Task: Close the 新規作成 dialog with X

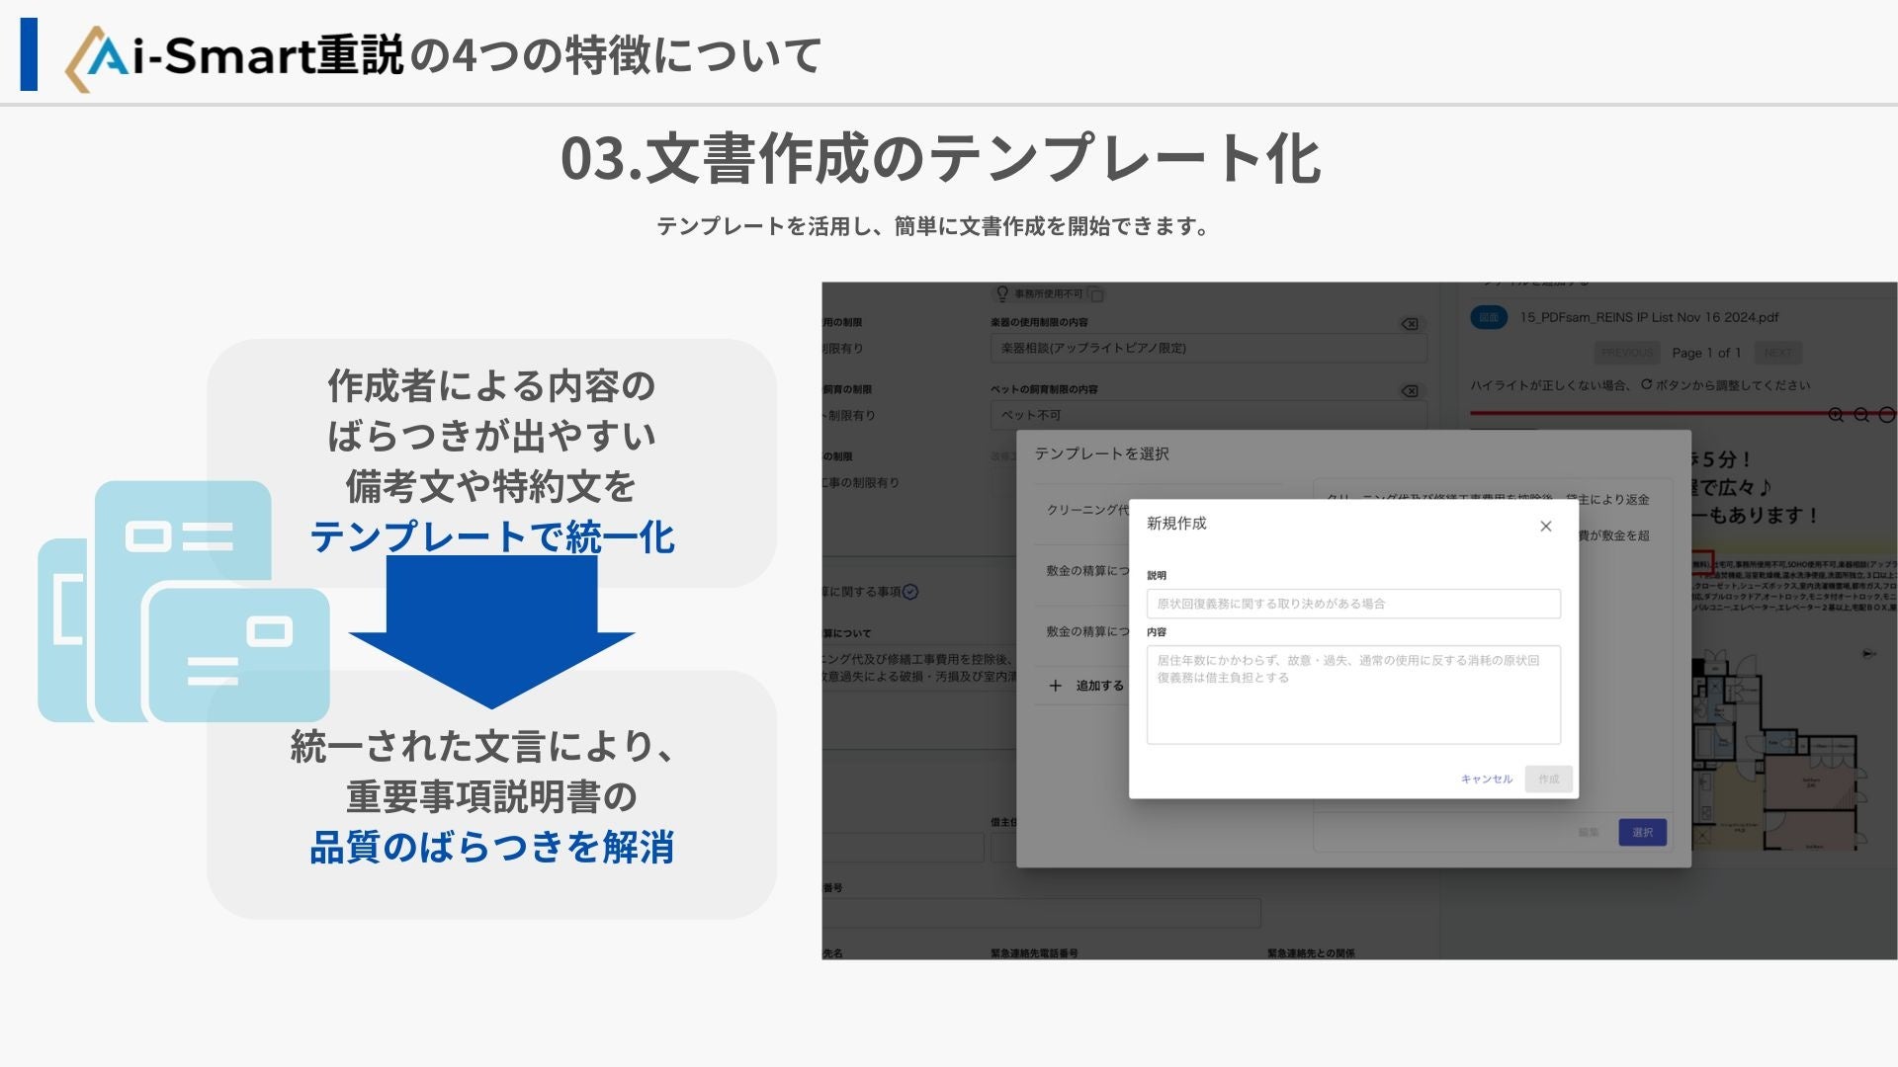Action: click(1546, 527)
